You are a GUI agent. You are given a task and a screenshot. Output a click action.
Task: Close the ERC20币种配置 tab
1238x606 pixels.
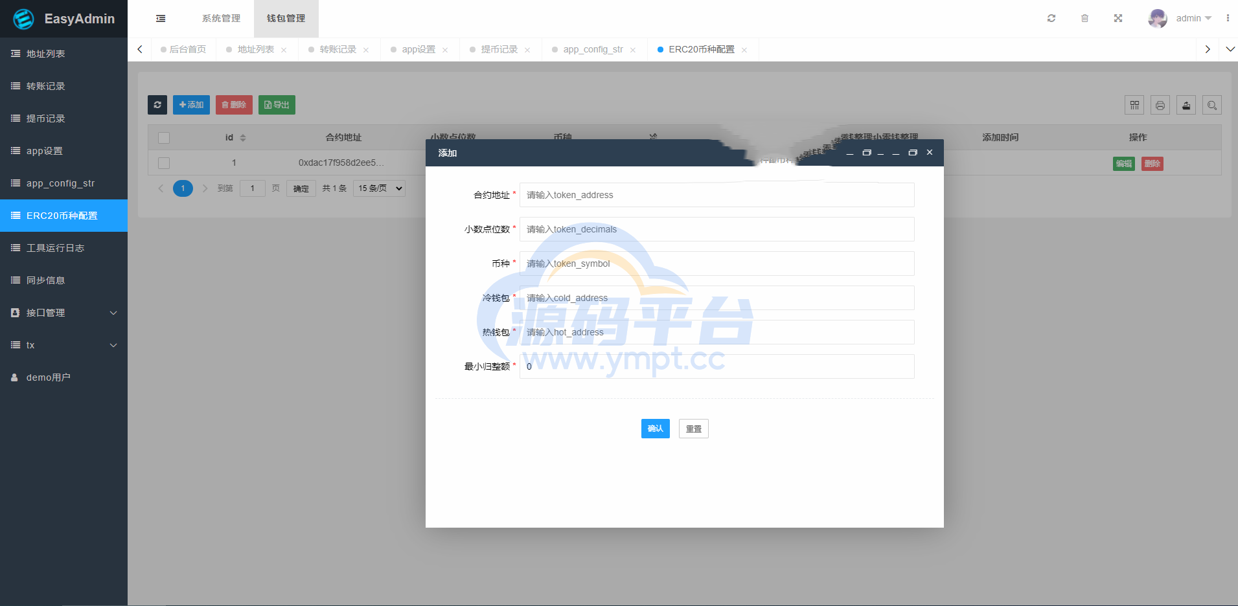pyautogui.click(x=744, y=50)
